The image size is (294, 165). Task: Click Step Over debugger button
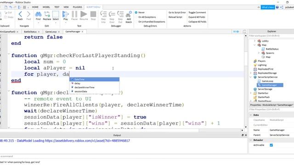click(x=112, y=17)
